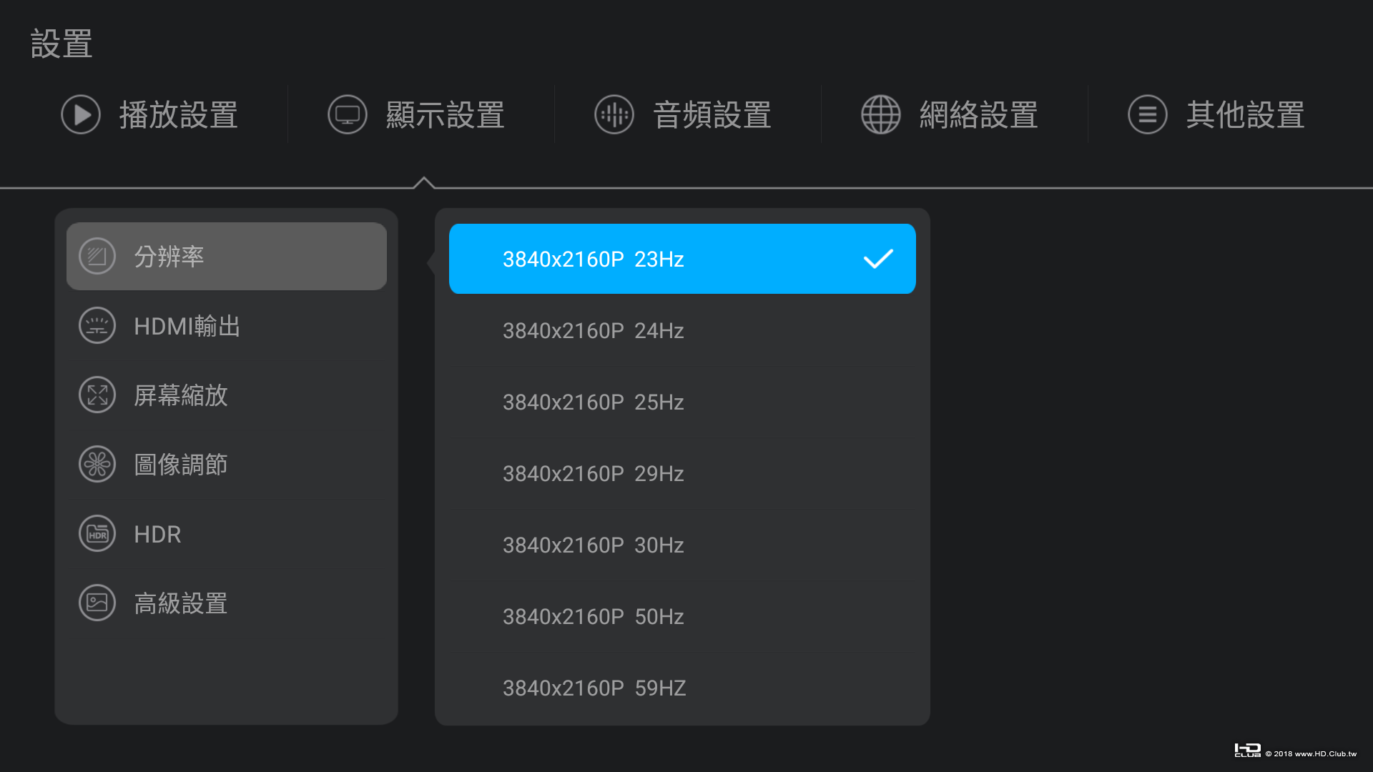
Task: Click the 屏幕縮放 screen zoom arrows icon
Action: (97, 395)
